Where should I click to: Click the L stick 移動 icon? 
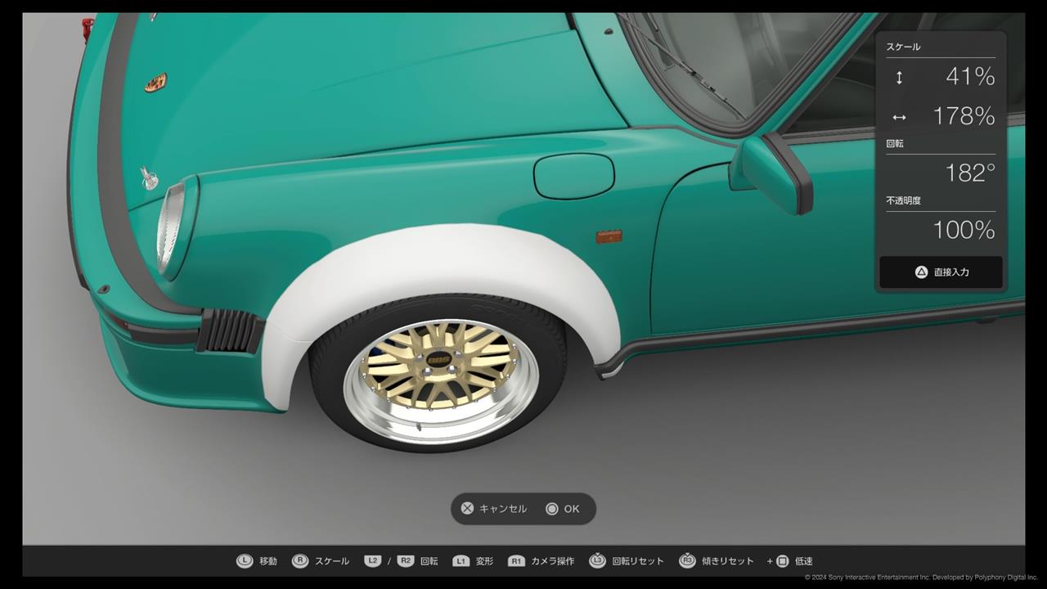point(245,561)
